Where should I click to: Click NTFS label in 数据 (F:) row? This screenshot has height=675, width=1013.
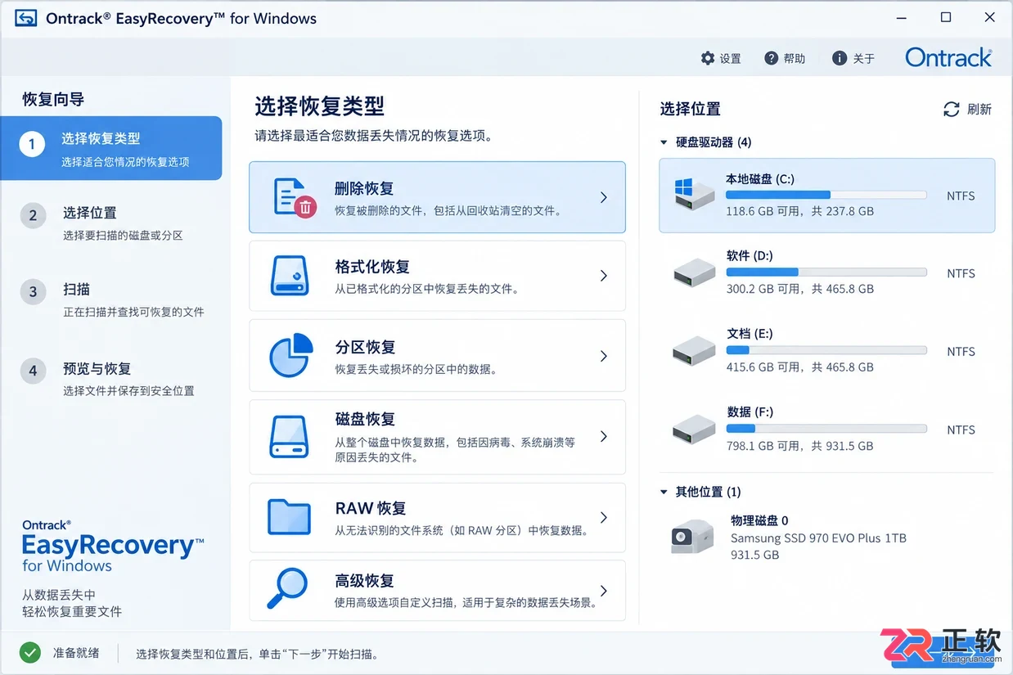tap(961, 430)
